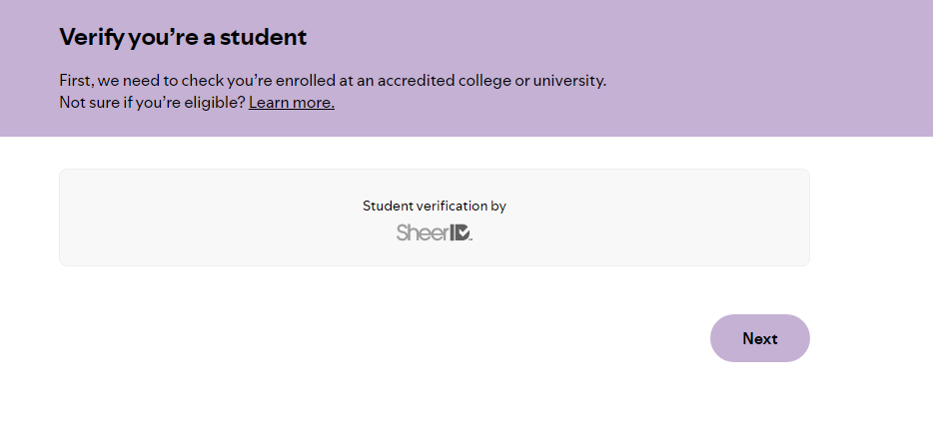
Task: Click the 'Not sure if you're eligible?' text
Action: pos(152,102)
